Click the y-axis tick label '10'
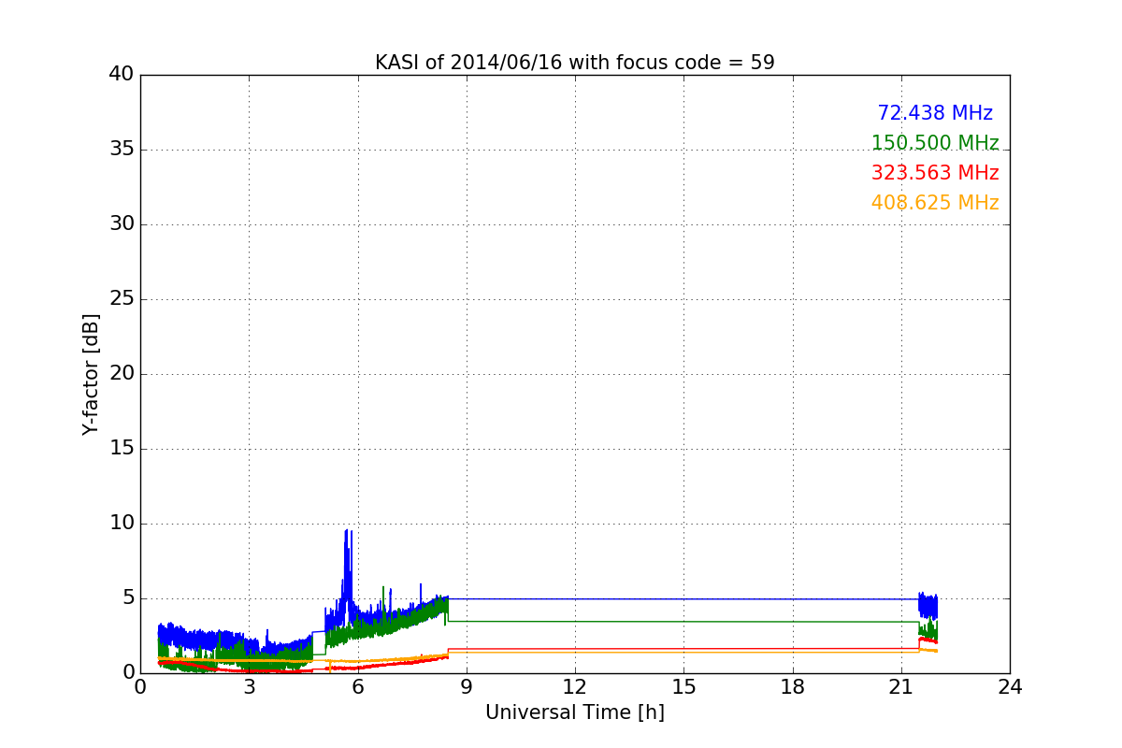Screen dimensions: 1122x748 (x=122, y=524)
